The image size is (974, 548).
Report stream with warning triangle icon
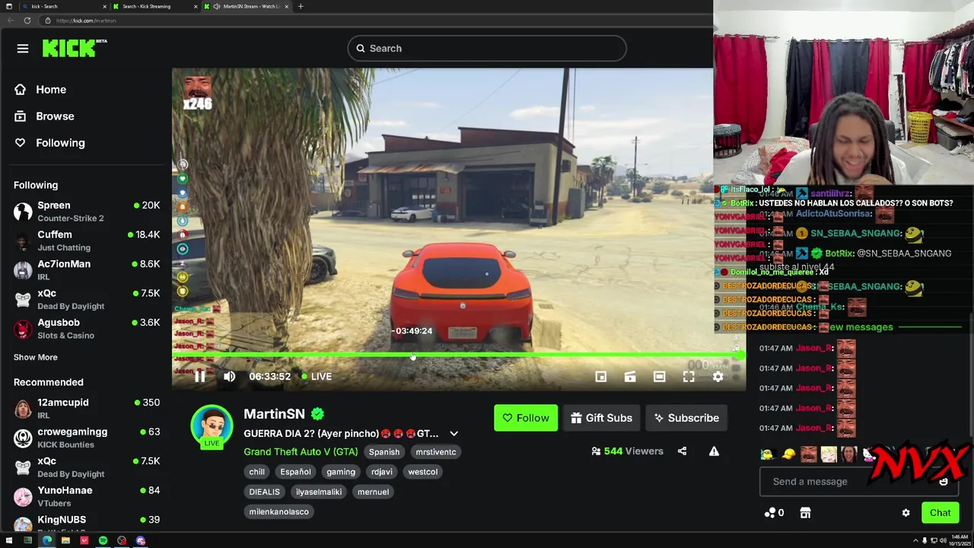tap(714, 451)
